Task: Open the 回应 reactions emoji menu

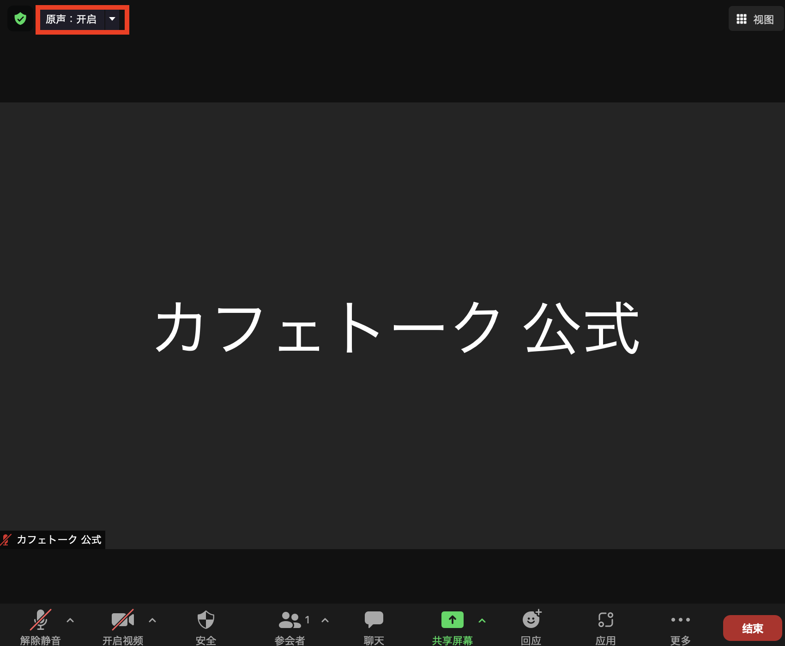Action: (x=531, y=627)
